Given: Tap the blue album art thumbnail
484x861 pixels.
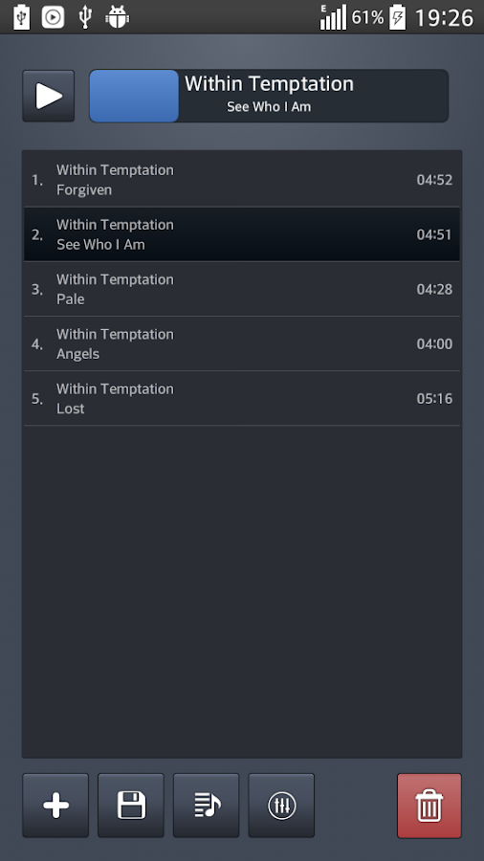Looking at the screenshot, I should click(x=134, y=96).
